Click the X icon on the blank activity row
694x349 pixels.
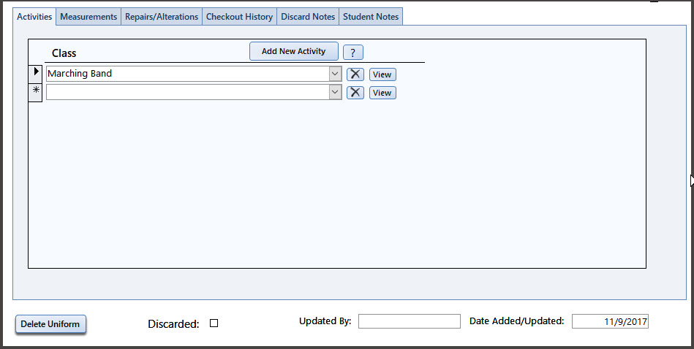(x=355, y=92)
